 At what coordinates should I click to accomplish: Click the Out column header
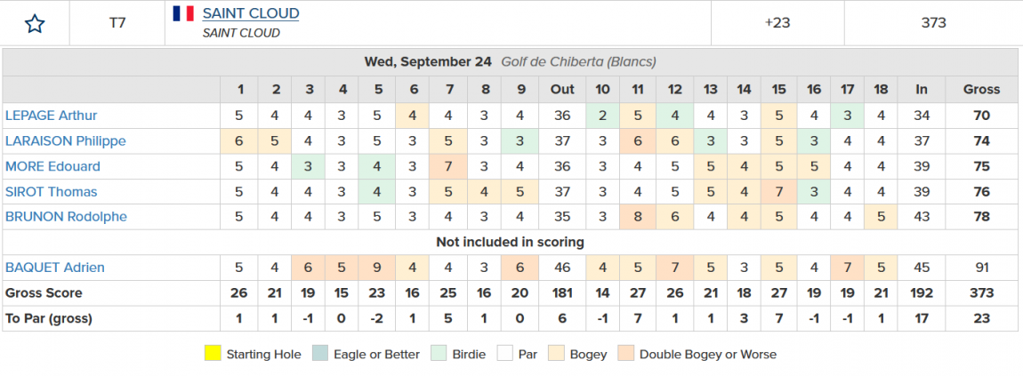pyautogui.click(x=562, y=89)
